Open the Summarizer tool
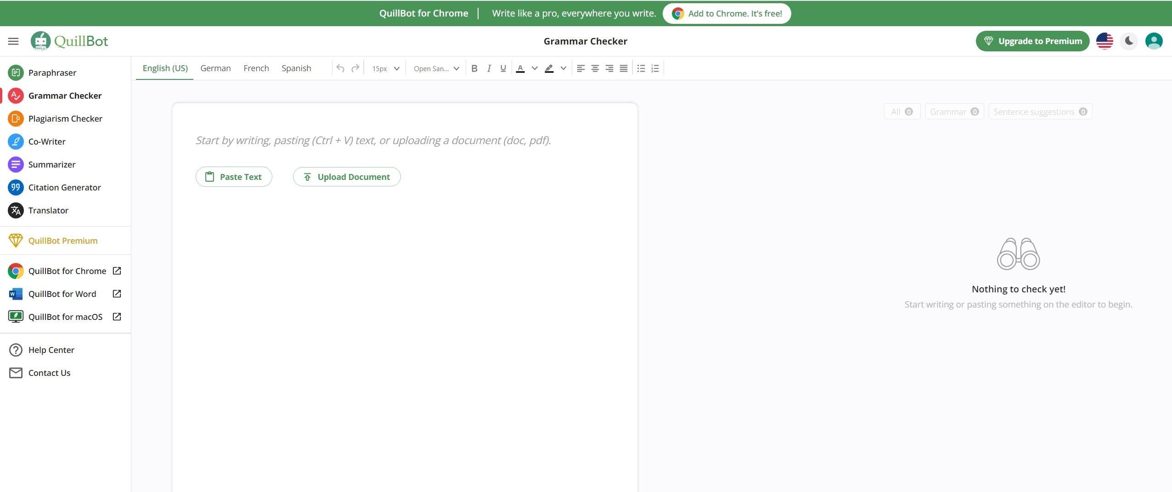The width and height of the screenshot is (1172, 492). (x=65, y=164)
